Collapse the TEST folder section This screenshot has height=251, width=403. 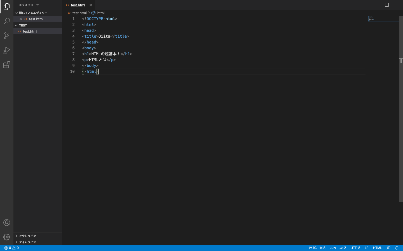(x=38, y=25)
